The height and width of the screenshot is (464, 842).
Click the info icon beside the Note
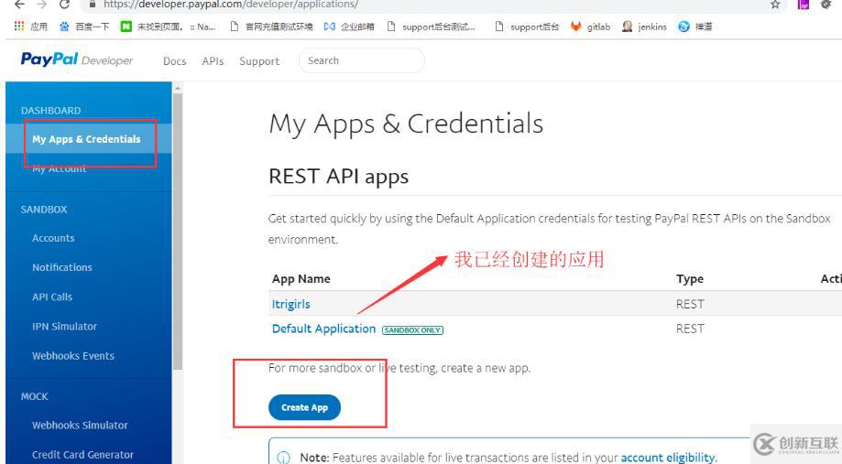point(283,457)
